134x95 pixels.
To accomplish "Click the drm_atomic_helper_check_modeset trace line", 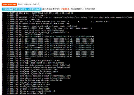I will [x=36, y=67].
